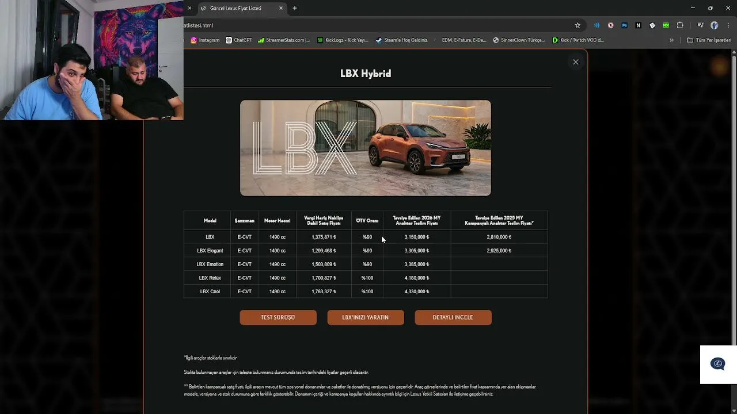Click the TEST SÜRÜŞÜ button

click(x=278, y=317)
